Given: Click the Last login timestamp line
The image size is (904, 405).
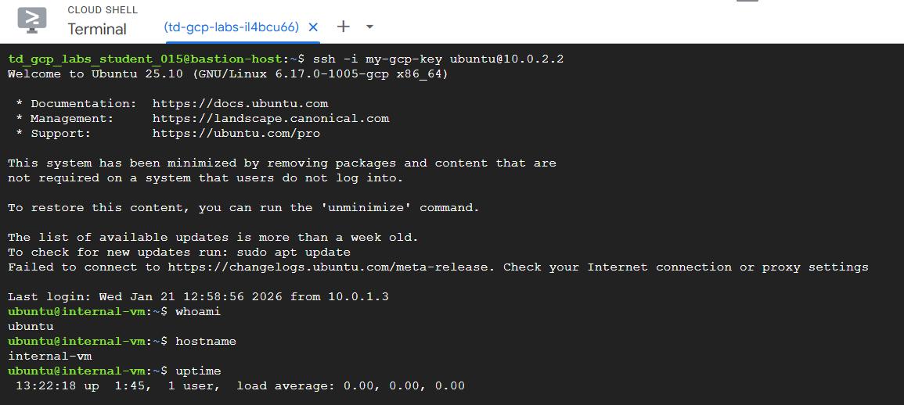Looking at the screenshot, I should coord(198,296).
